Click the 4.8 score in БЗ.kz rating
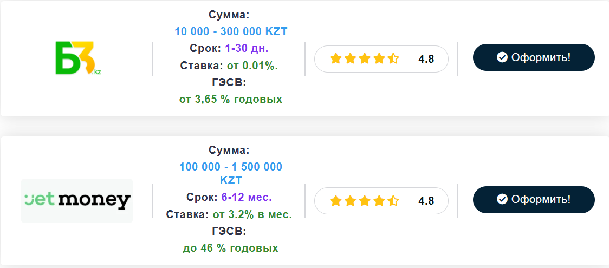 pos(426,59)
